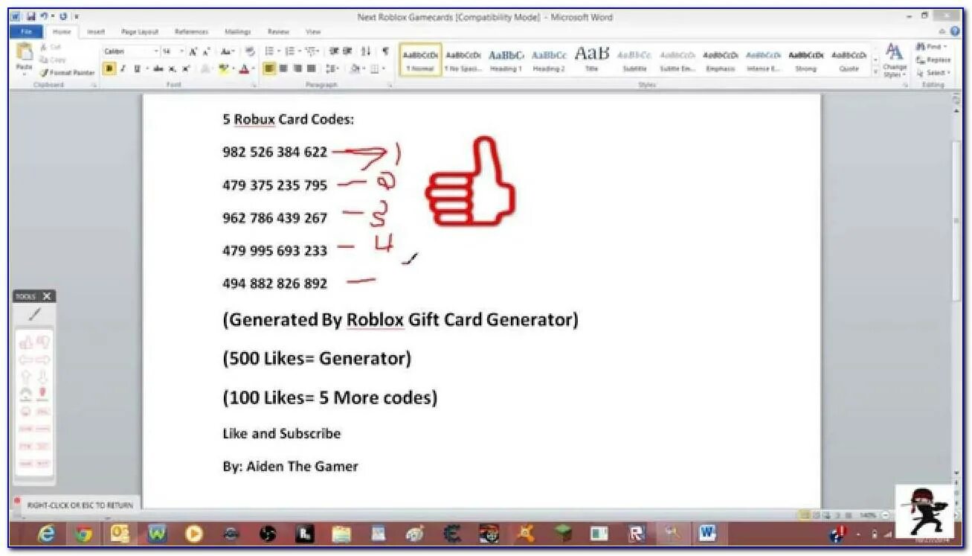This screenshot has width=972, height=556.
Task: Click the Text Highlight Color swatch
Action: point(225,68)
